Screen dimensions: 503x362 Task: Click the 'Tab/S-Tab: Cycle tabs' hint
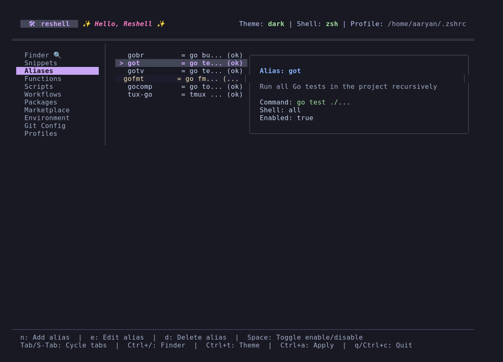[64, 345]
